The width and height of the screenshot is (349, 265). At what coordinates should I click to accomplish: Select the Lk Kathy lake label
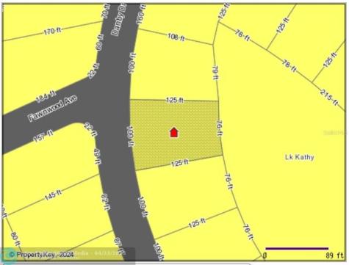[300, 157]
